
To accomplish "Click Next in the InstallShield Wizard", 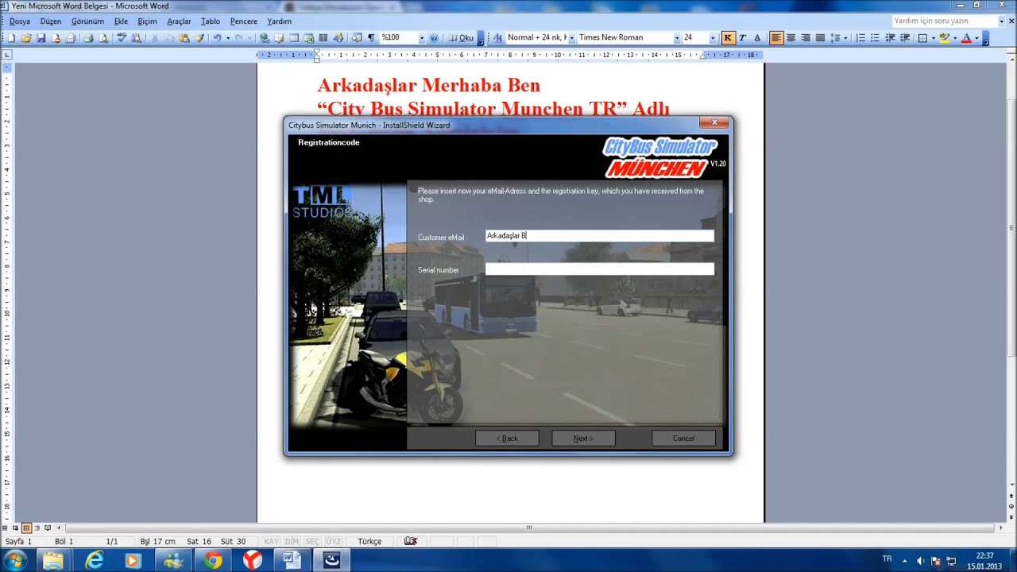I will pos(583,439).
